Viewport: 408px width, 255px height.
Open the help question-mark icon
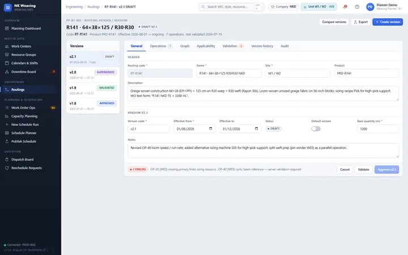[357, 7]
